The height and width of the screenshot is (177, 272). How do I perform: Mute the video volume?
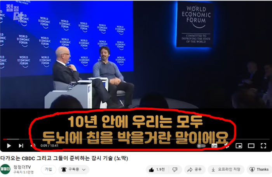(33, 146)
